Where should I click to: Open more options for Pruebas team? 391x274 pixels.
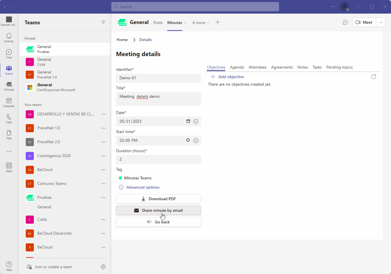(x=103, y=198)
